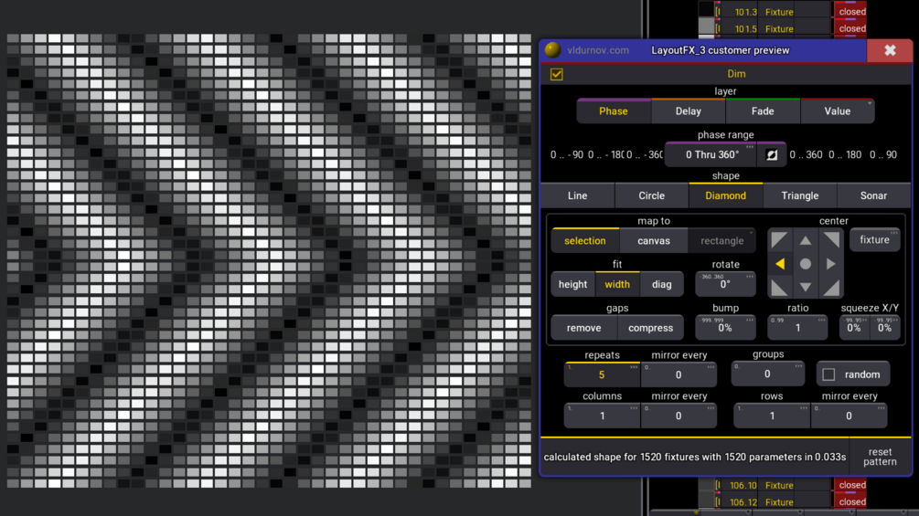919x516 pixels.
Task: Edit the repeats mirror every field
Action: click(679, 374)
